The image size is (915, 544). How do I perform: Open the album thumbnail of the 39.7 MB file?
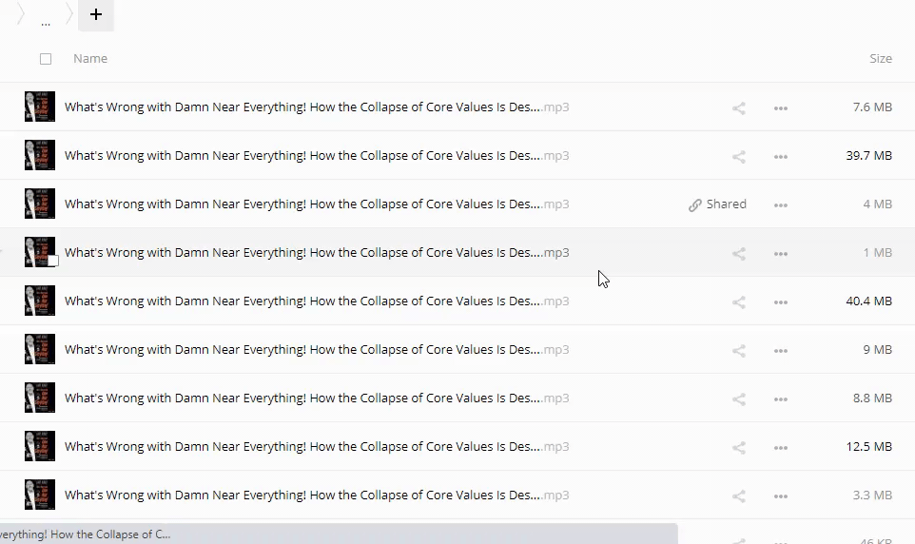[40, 156]
